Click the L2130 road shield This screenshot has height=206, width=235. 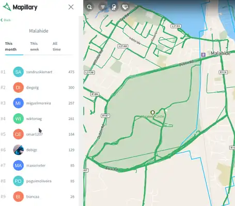point(89,73)
